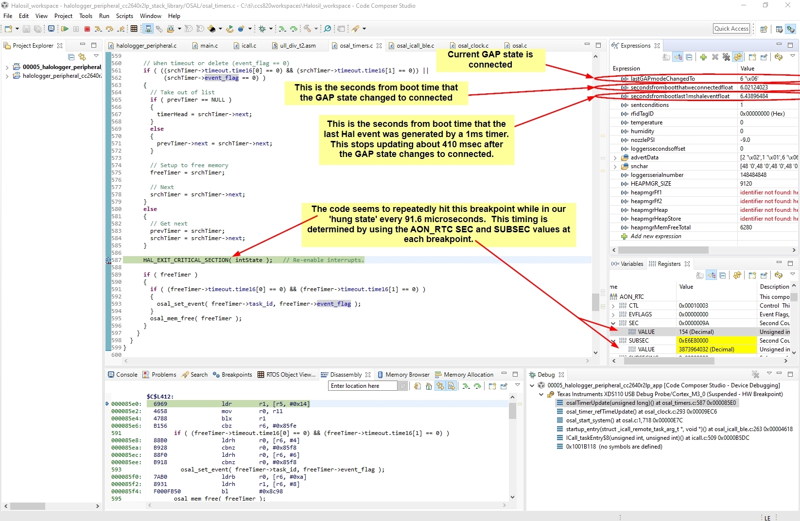
Task: Expand the snchar expression row
Action: coord(615,166)
